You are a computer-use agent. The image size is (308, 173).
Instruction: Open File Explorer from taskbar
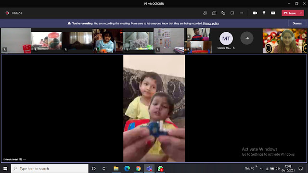point(116,169)
